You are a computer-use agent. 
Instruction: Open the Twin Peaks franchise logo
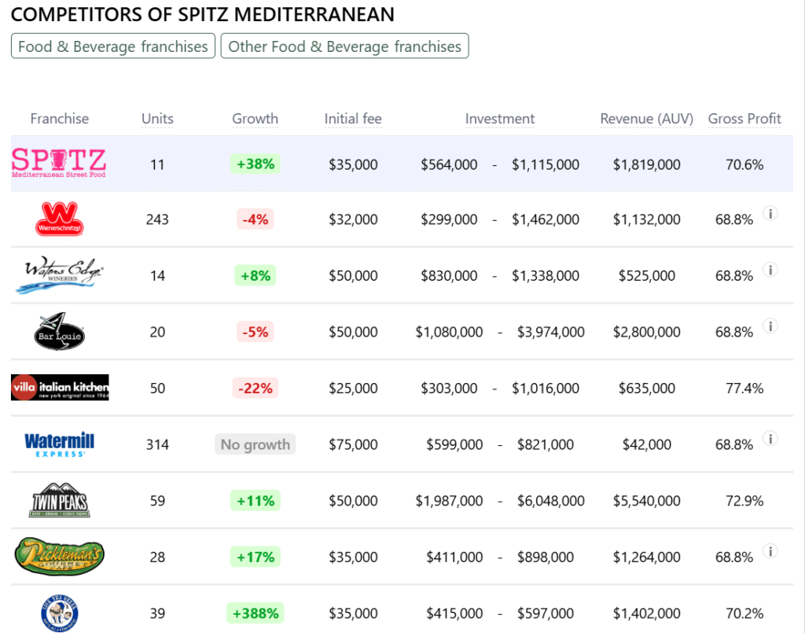tap(60, 500)
